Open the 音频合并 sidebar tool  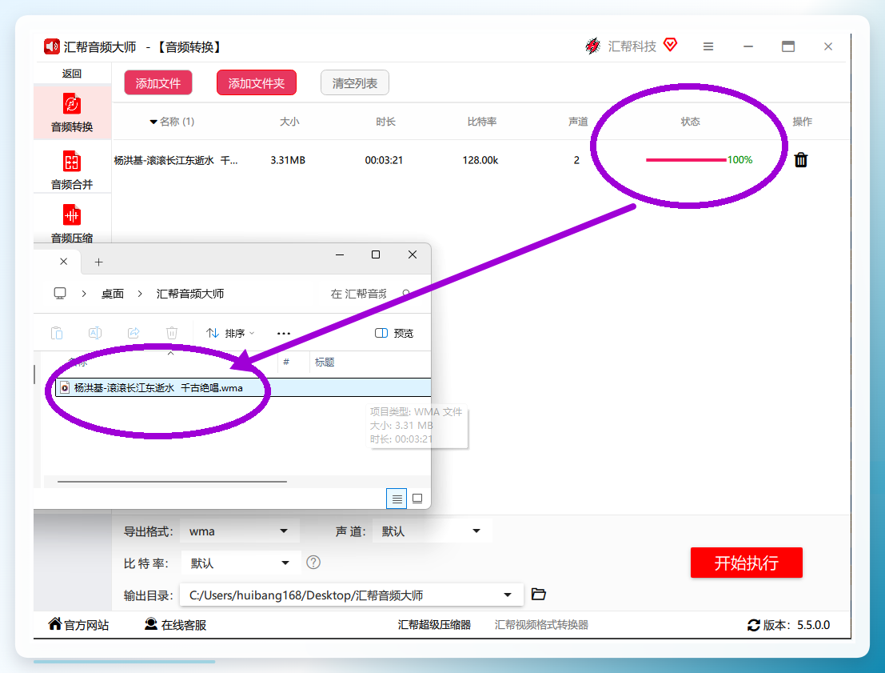[72, 170]
